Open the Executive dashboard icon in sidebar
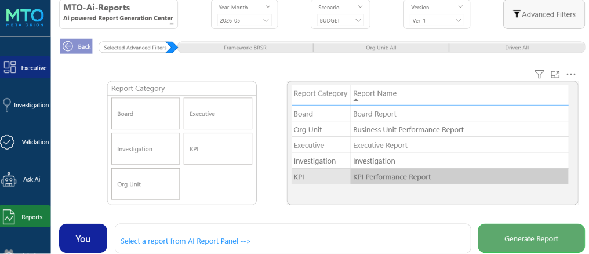The image size is (589, 254). click(9, 67)
